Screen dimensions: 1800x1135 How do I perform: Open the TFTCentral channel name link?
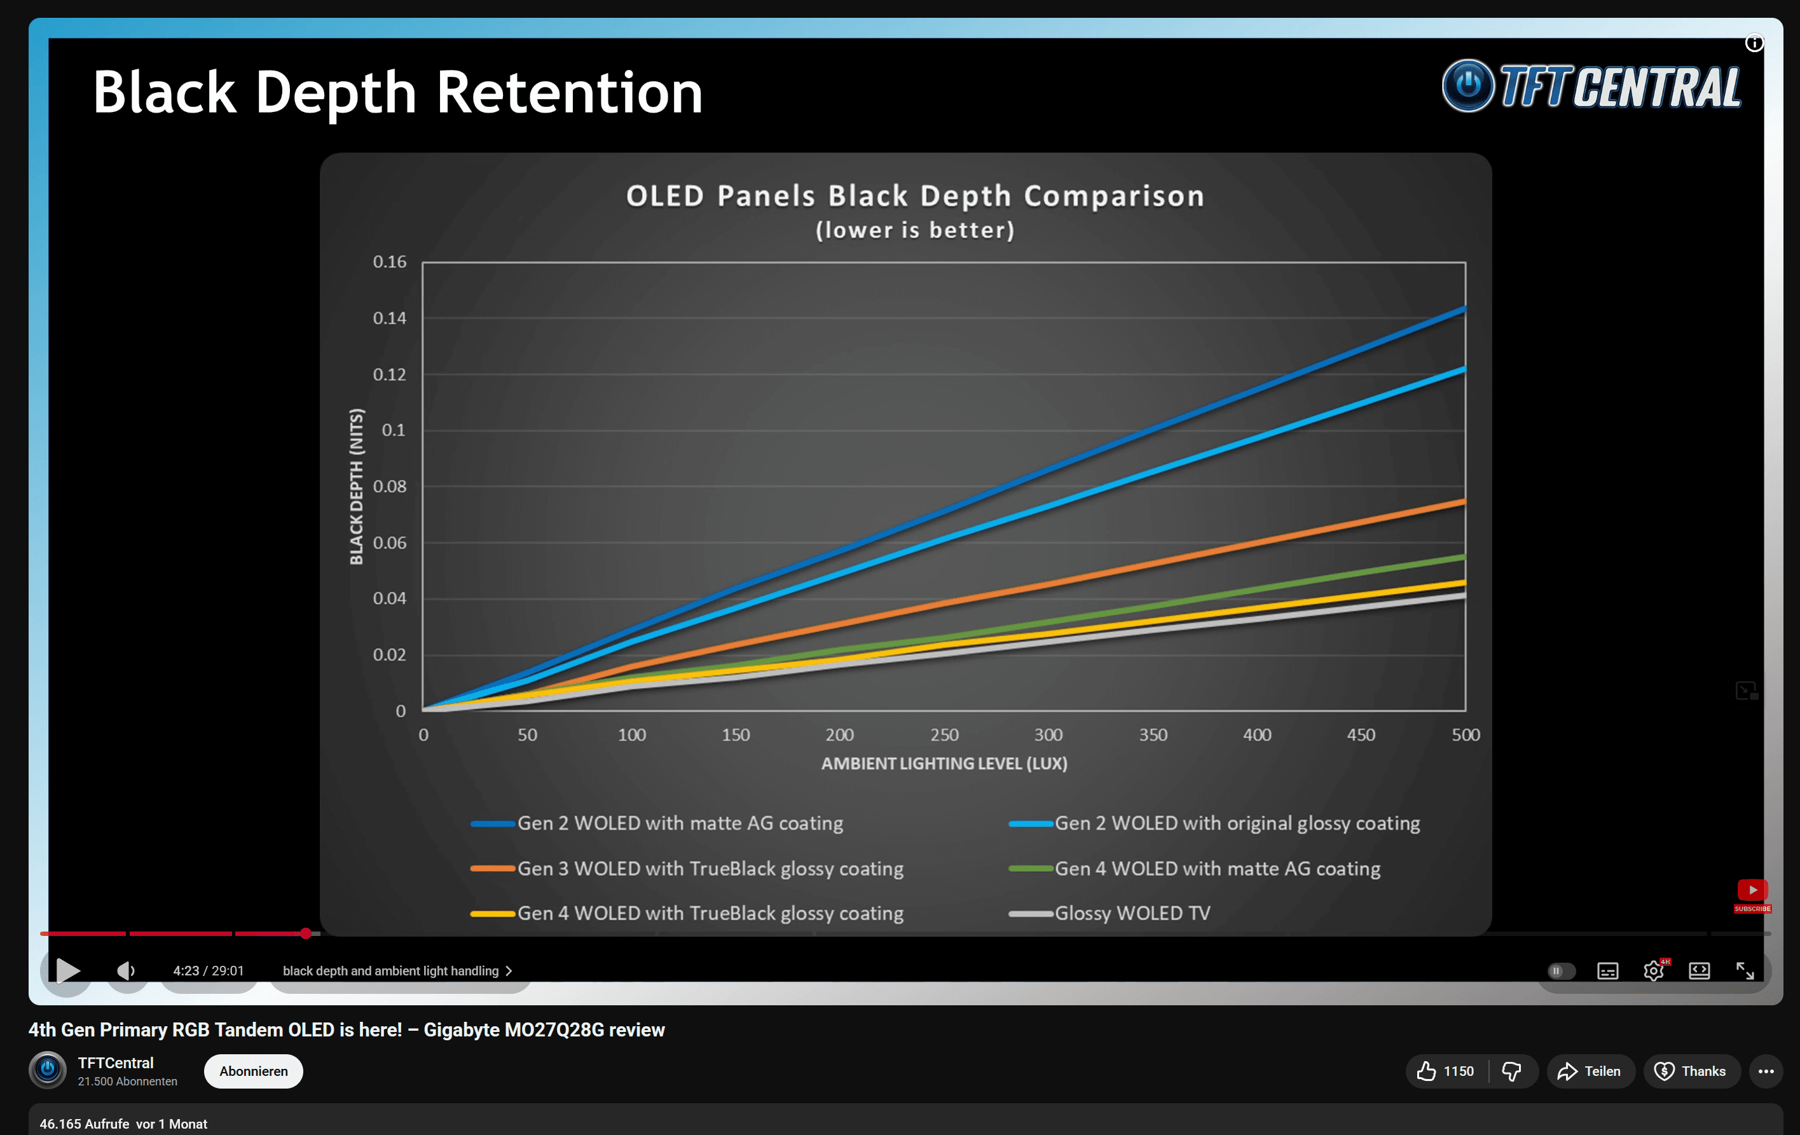(x=116, y=1063)
